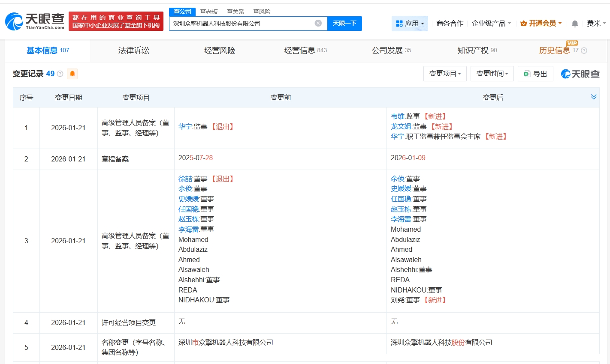610x364 pixels.
Task: Open 变更时间 filter dropdown
Action: click(x=492, y=74)
